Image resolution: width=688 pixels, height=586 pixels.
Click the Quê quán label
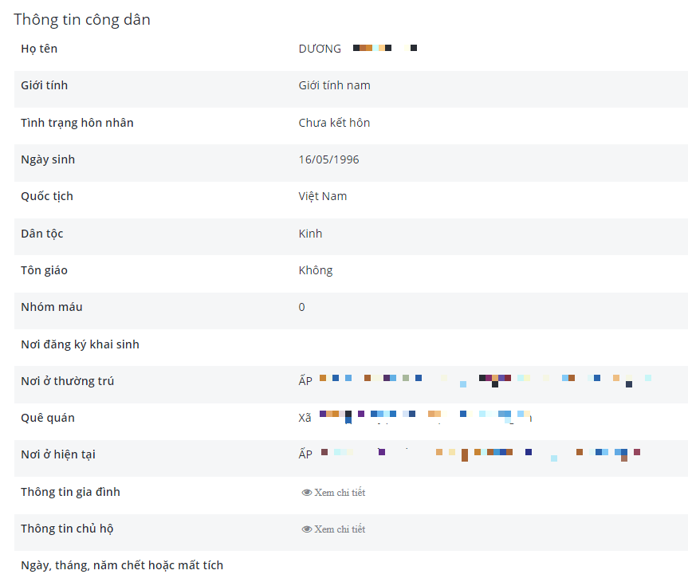(48, 418)
